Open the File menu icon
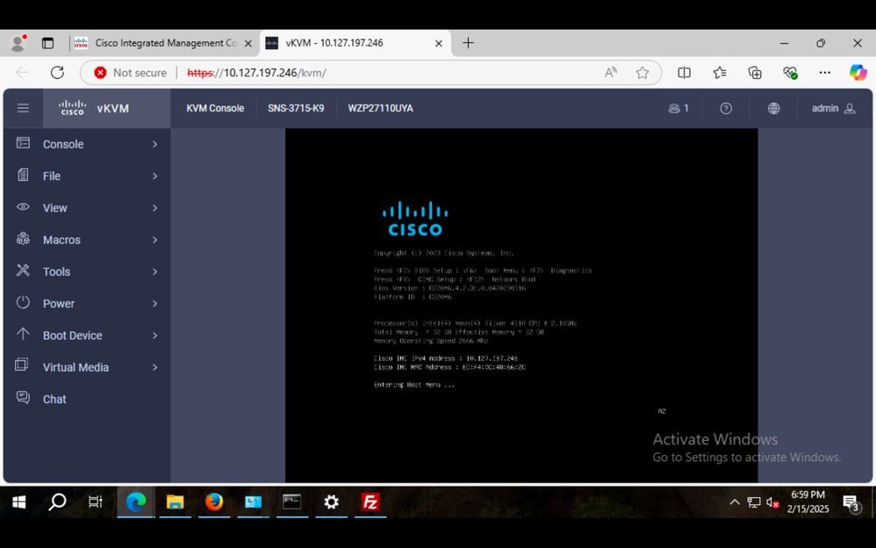This screenshot has width=876, height=548. pos(23,175)
